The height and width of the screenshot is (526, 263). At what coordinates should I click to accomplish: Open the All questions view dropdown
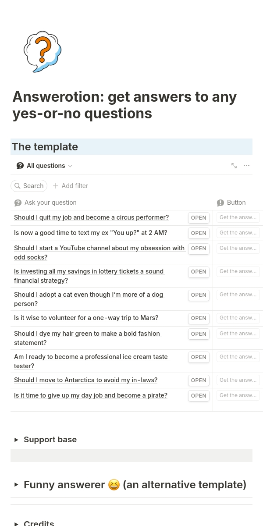pos(70,166)
